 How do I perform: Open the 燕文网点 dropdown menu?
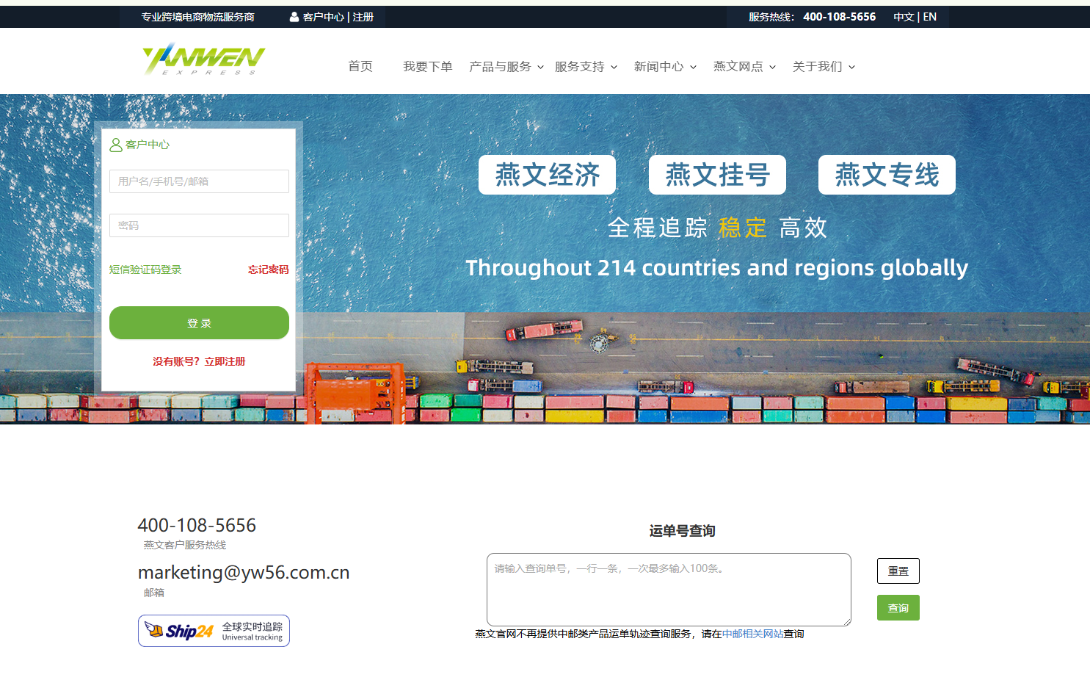[744, 67]
